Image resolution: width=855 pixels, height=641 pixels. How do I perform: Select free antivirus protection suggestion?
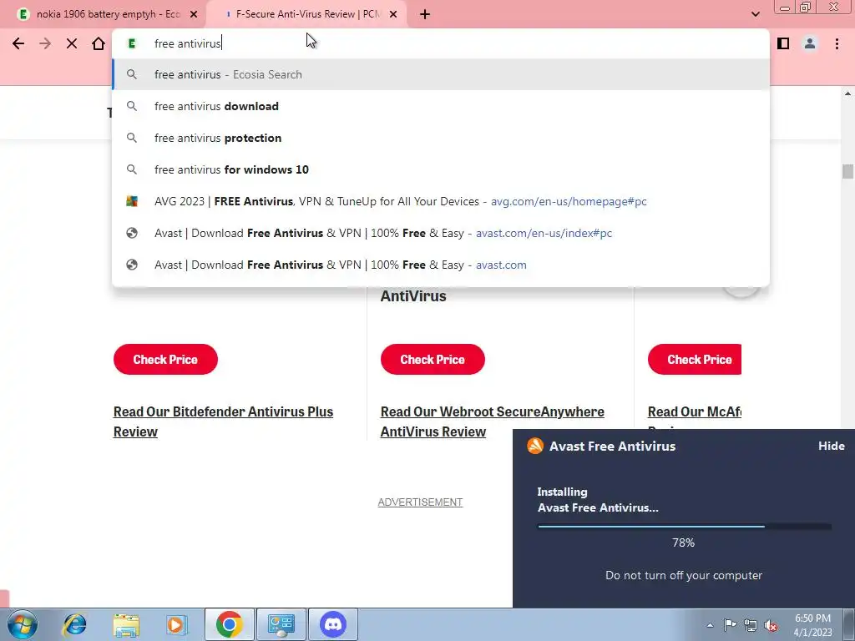[x=441, y=138]
